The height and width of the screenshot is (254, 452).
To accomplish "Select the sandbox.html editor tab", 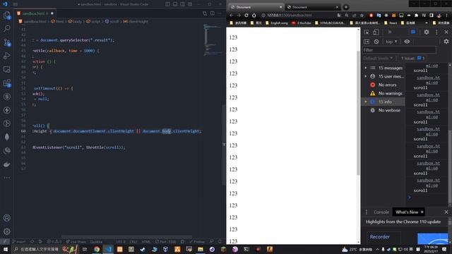I will coord(35,13).
